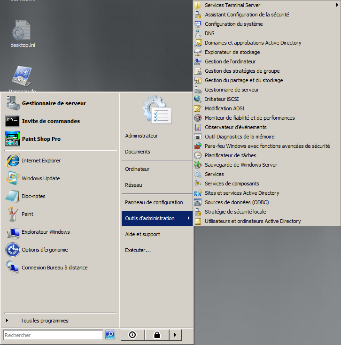Click the search magnifier button
The image size is (341, 345).
click(110, 335)
